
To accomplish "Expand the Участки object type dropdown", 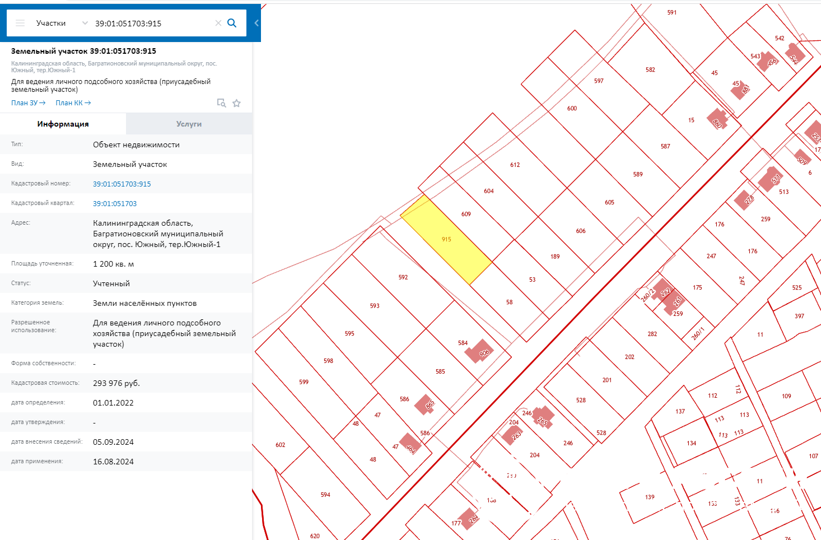I will tap(85, 23).
